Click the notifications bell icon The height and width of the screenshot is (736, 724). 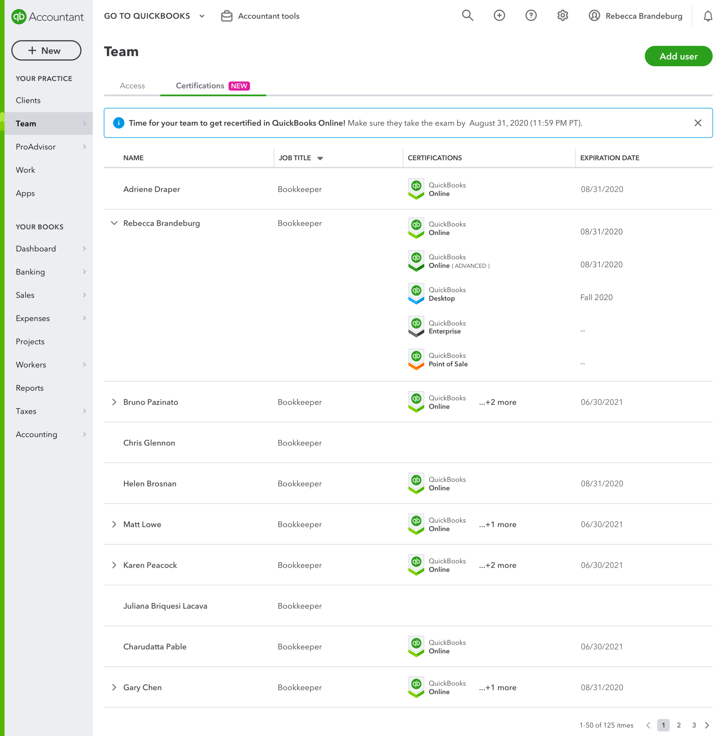(x=707, y=16)
